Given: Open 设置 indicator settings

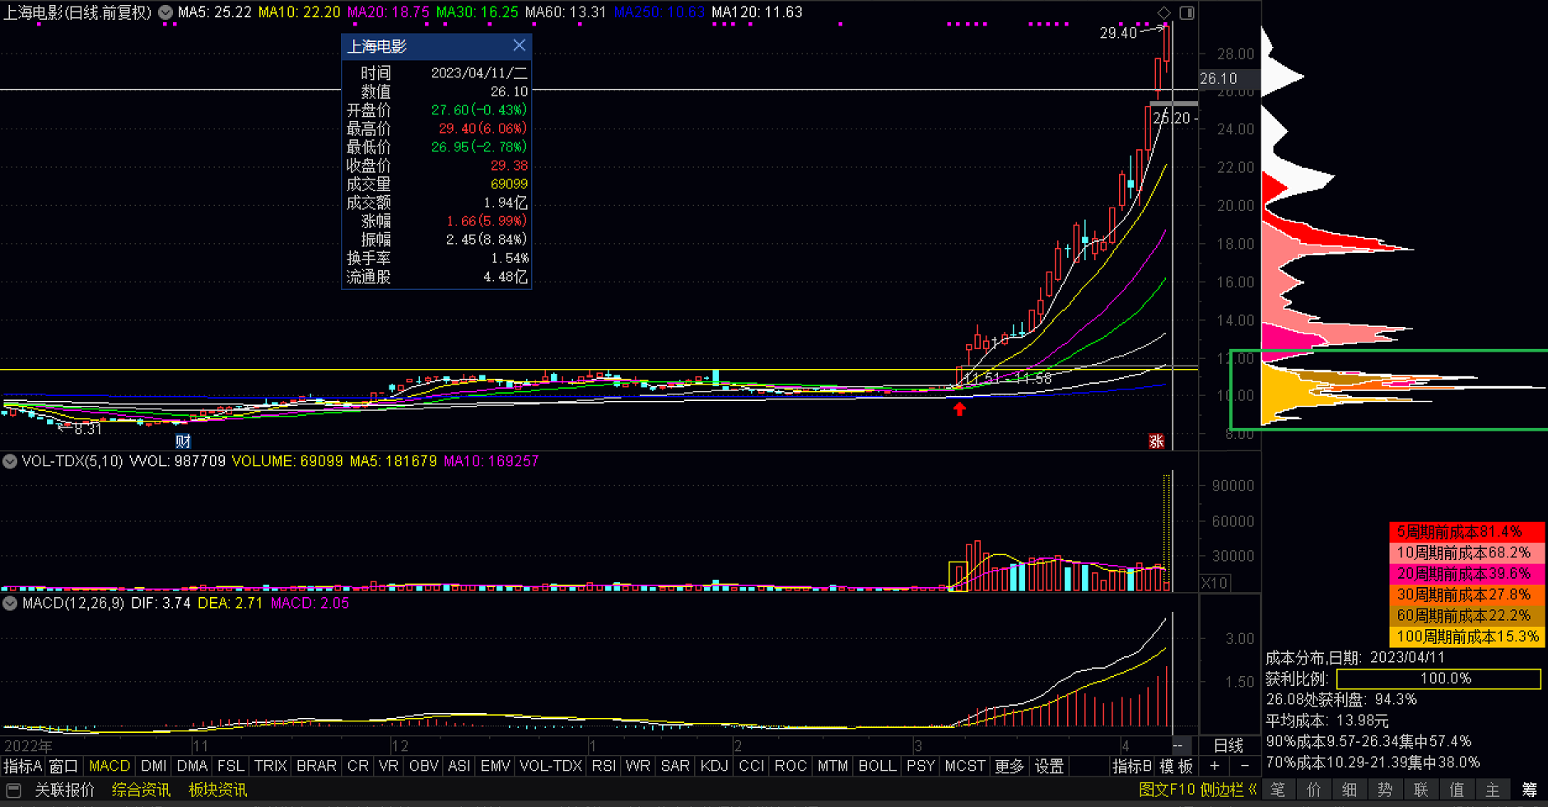Looking at the screenshot, I should (x=1049, y=766).
